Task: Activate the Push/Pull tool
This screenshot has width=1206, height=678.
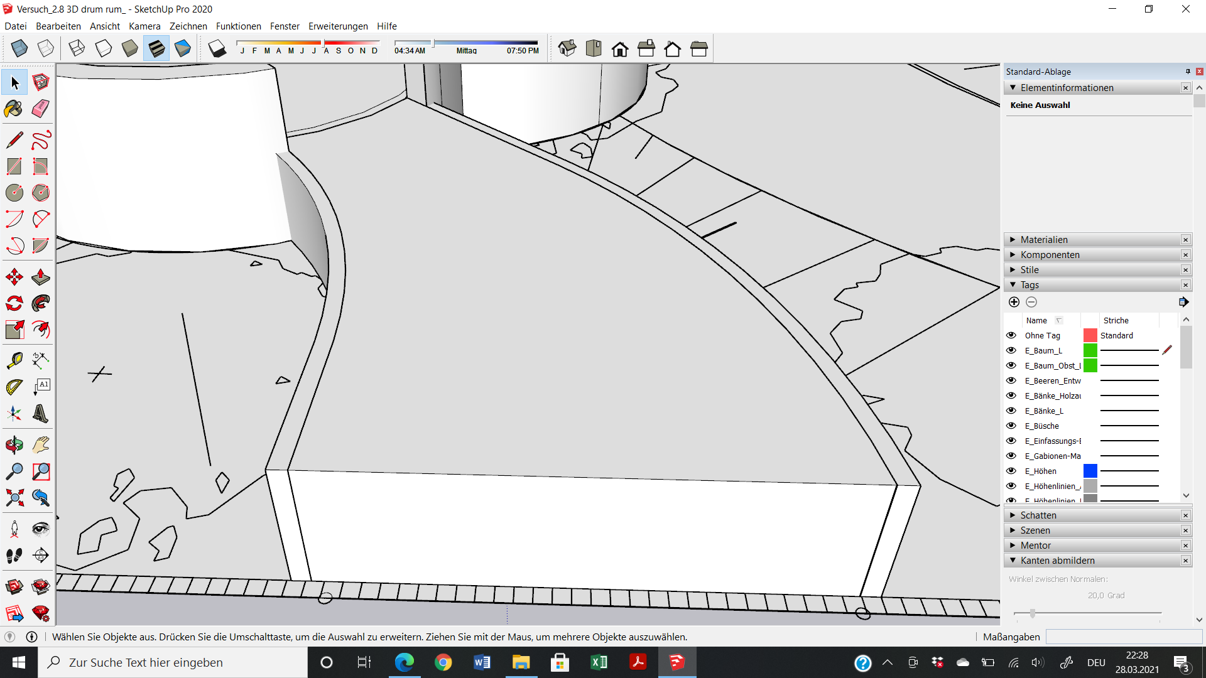Action: (40, 277)
